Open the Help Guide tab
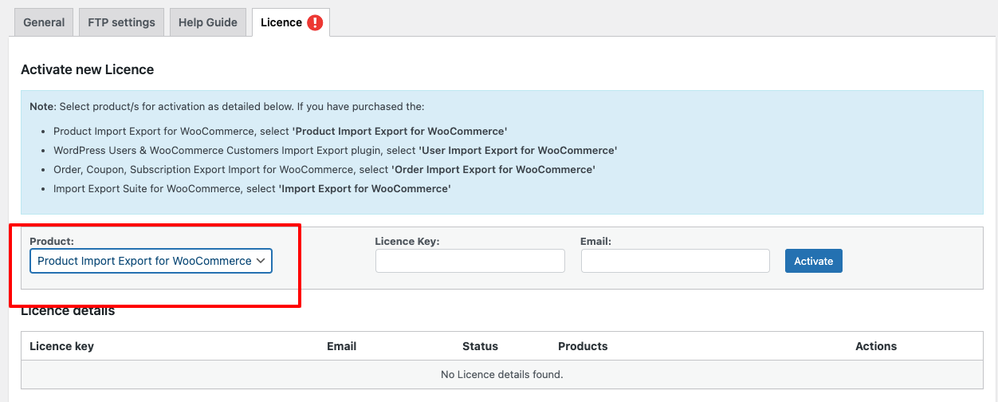The height and width of the screenshot is (402, 998). (x=208, y=22)
